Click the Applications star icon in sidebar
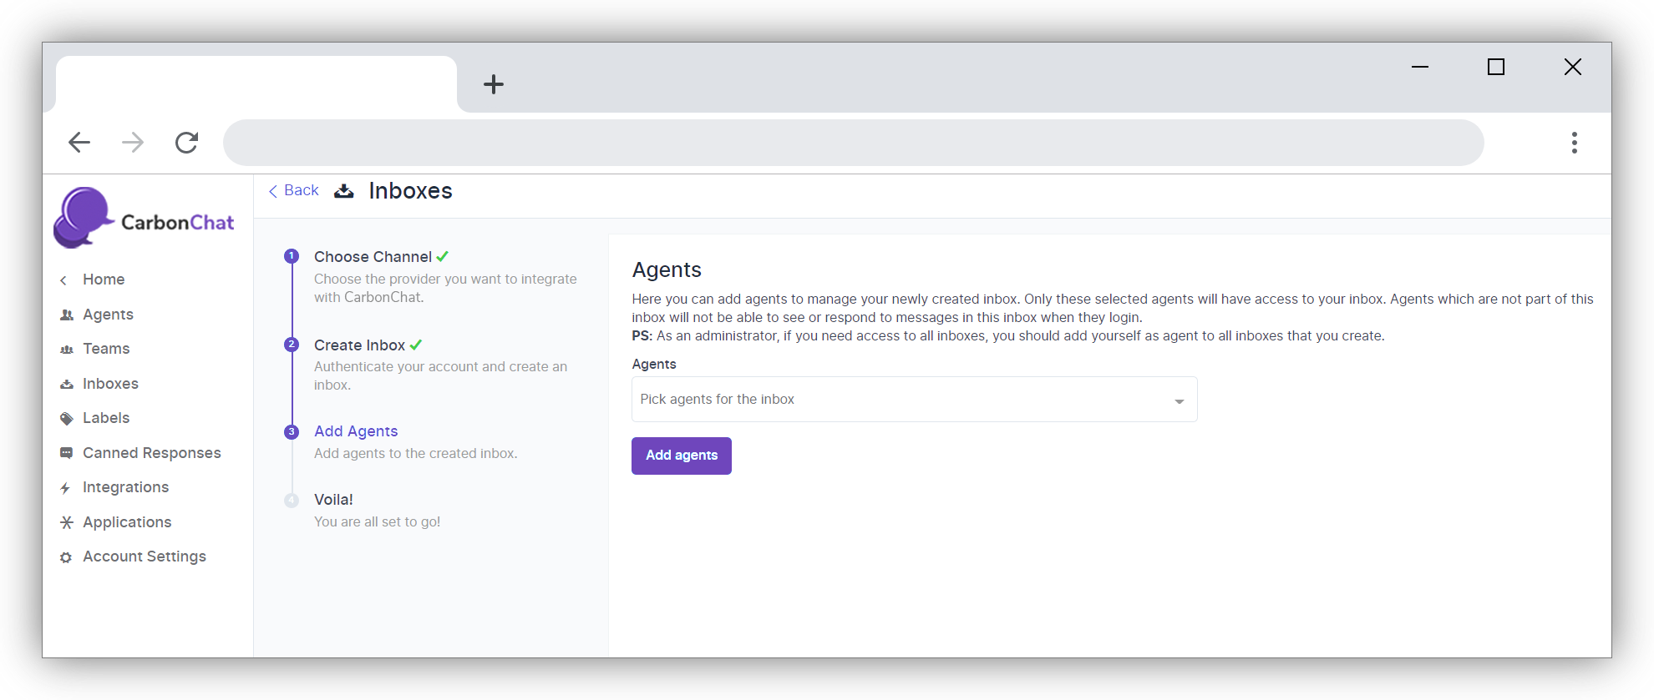Viewport: 1654px width, 700px height. (67, 522)
